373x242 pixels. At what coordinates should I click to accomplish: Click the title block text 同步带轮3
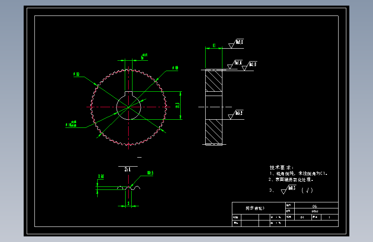tap(255, 208)
